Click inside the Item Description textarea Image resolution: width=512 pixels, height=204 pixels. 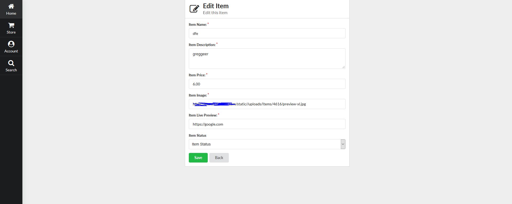point(267,59)
